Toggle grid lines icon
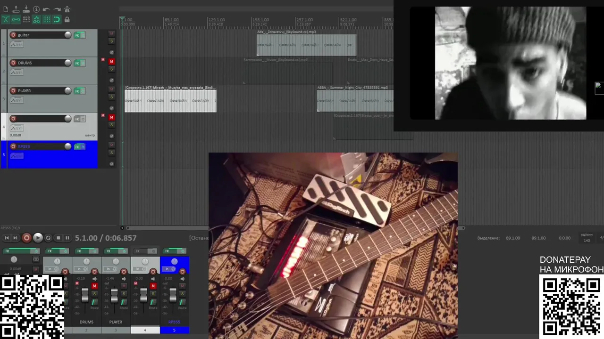The width and height of the screenshot is (604, 339). tap(47, 19)
